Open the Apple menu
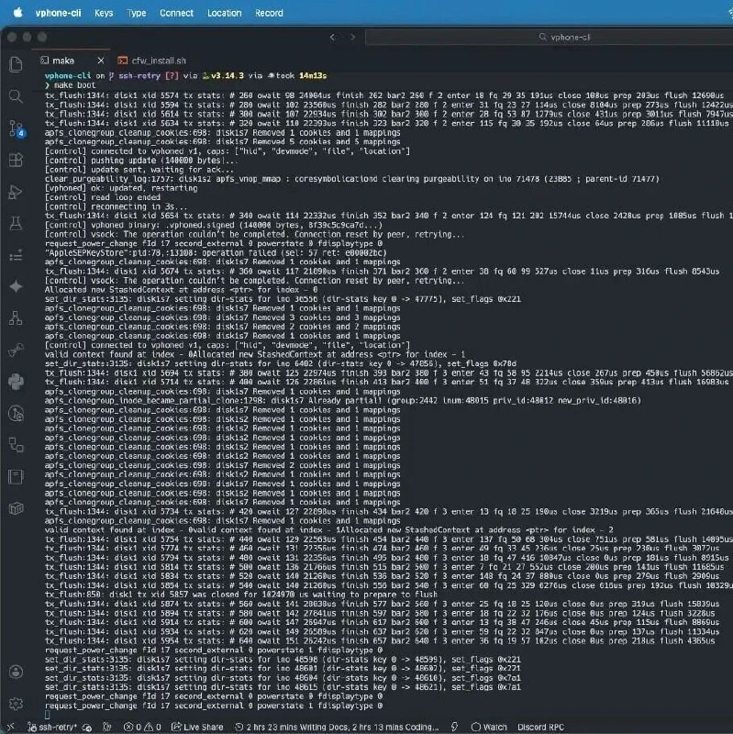 (x=17, y=13)
